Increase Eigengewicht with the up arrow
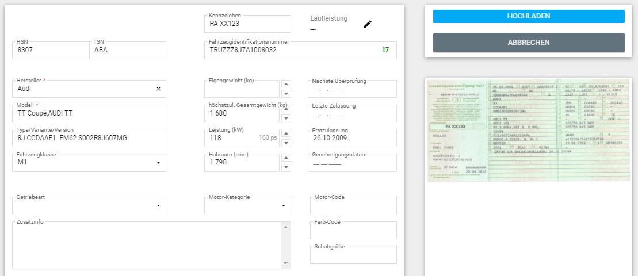638x276 pixels. tap(286, 84)
